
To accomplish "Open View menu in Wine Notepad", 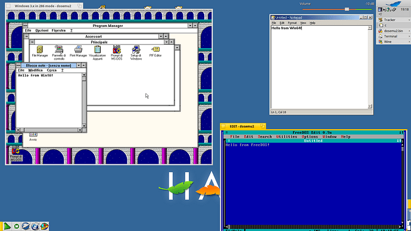I will point(303,23).
